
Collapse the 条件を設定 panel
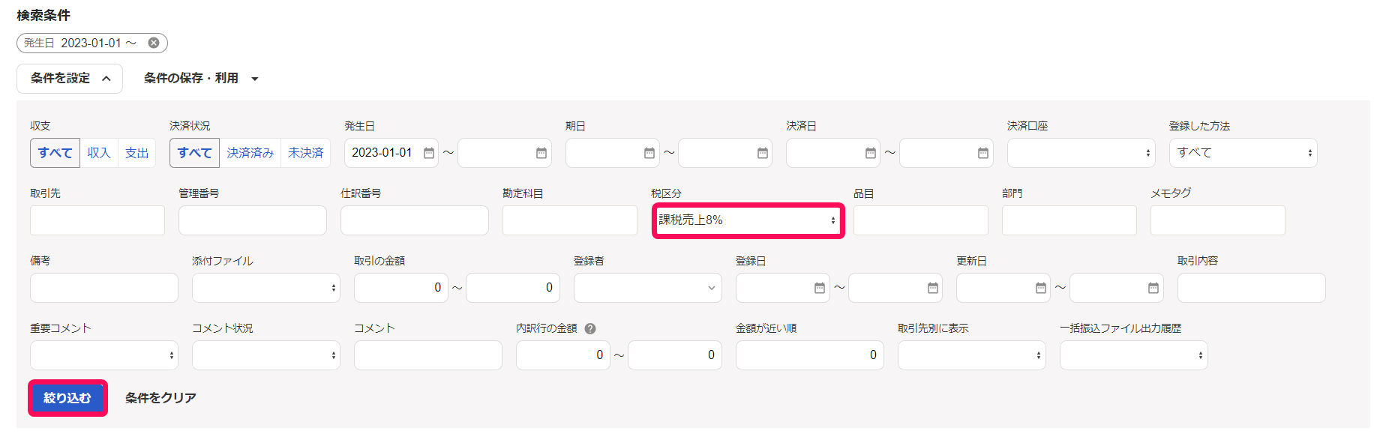[x=70, y=79]
